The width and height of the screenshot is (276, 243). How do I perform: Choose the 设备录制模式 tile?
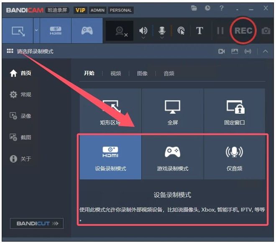point(110,157)
